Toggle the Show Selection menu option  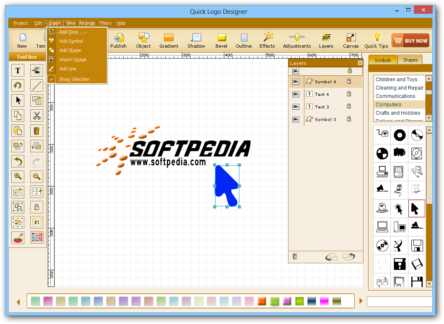tap(77, 79)
